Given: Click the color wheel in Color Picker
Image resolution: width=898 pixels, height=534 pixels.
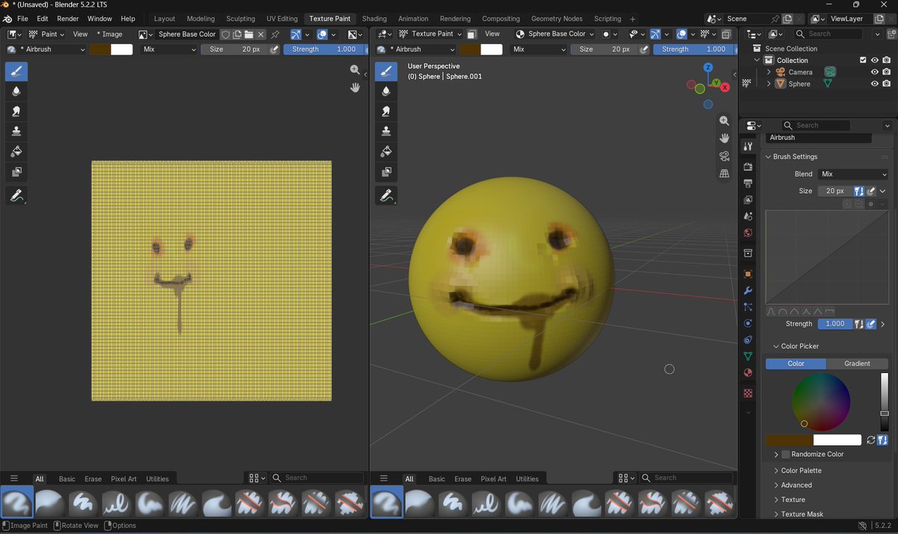Looking at the screenshot, I should click(x=821, y=402).
